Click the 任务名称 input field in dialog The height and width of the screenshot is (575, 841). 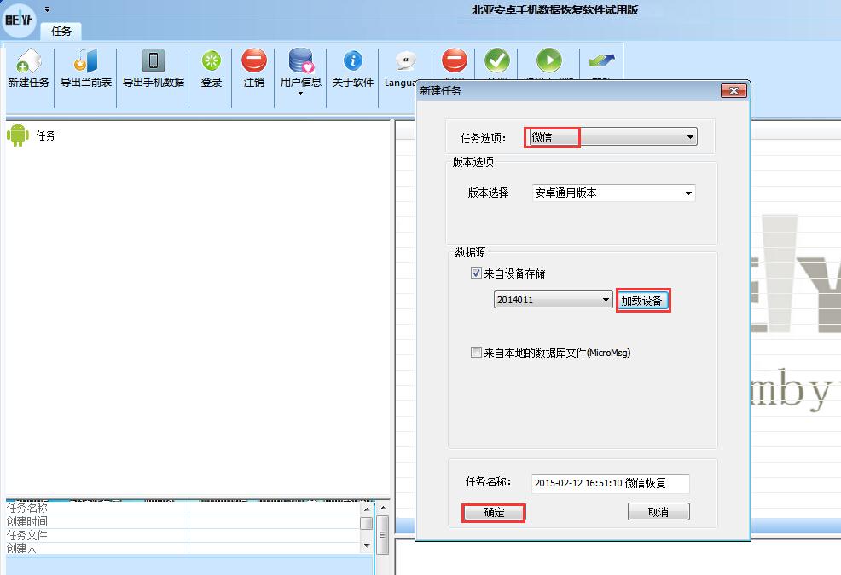tap(611, 483)
